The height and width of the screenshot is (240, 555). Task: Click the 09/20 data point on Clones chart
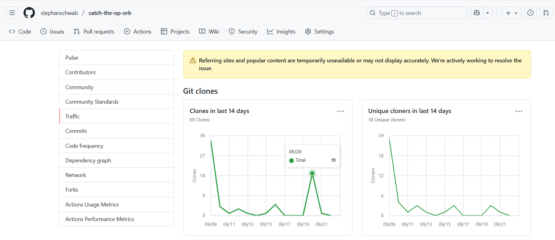312,173
